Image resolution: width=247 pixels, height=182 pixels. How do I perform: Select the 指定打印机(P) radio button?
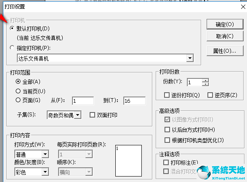click(x=12, y=48)
